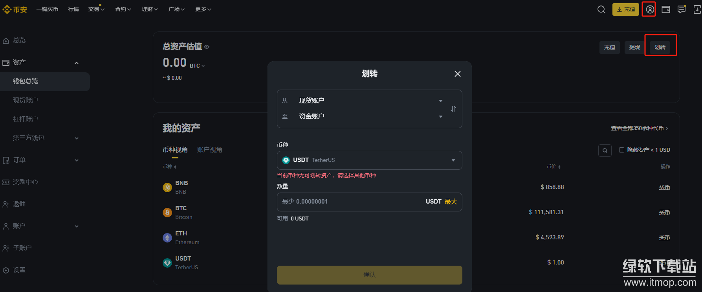Open the user profile icon

pyautogui.click(x=650, y=9)
